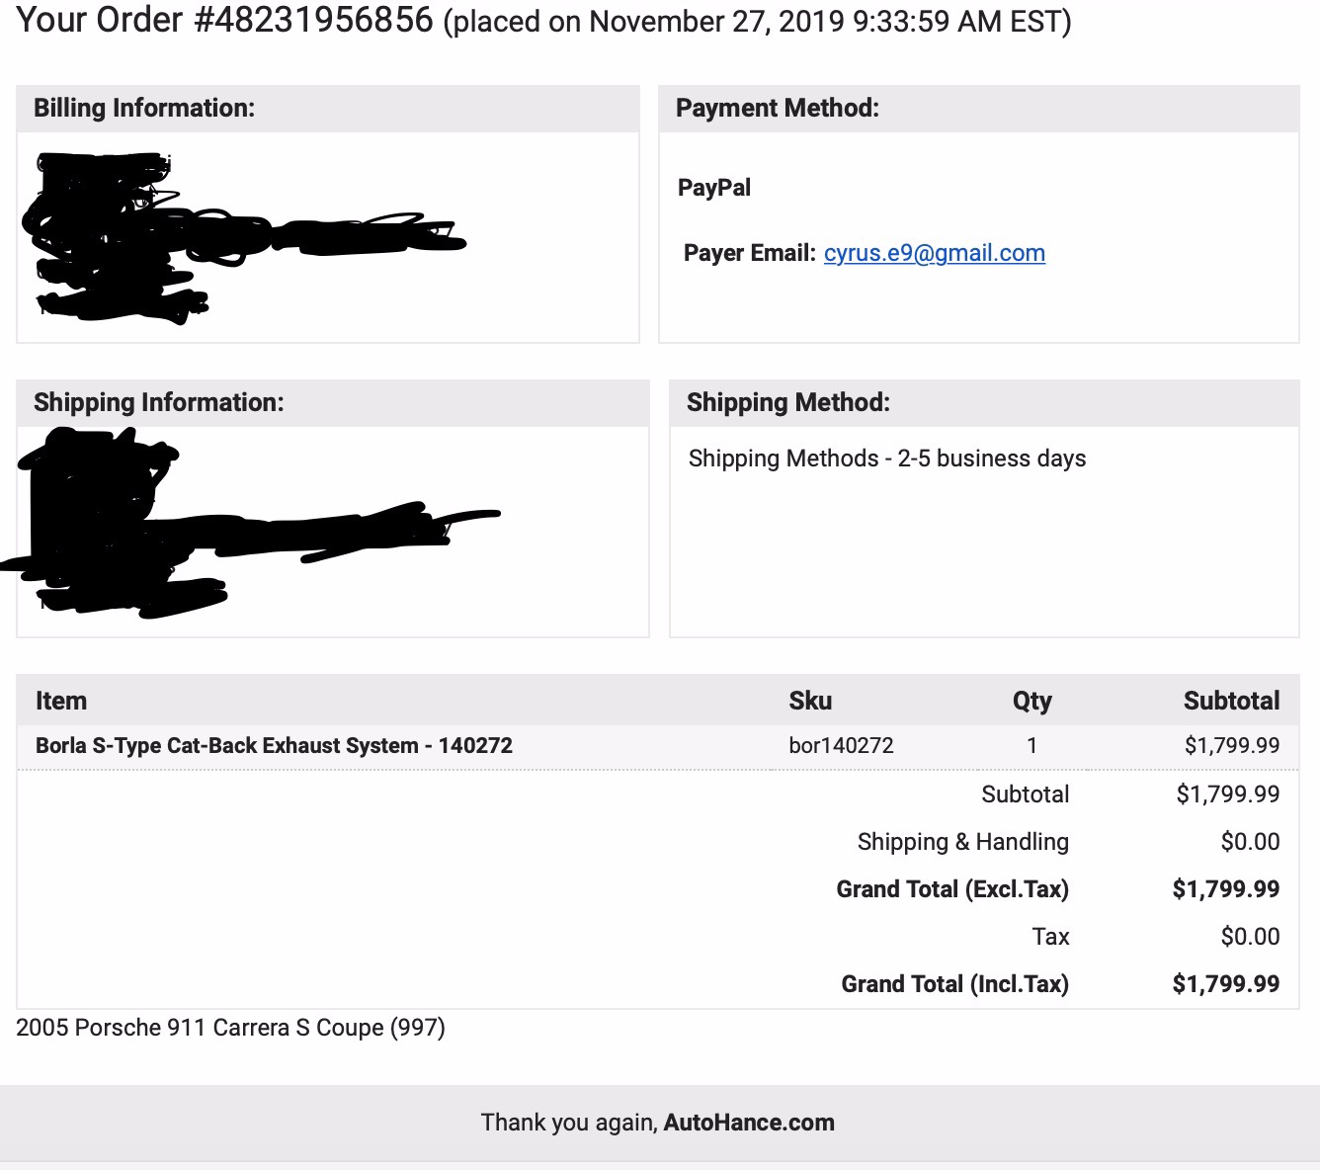Click the Shipping Information header
The width and height of the screenshot is (1320, 1170).
[x=159, y=402]
